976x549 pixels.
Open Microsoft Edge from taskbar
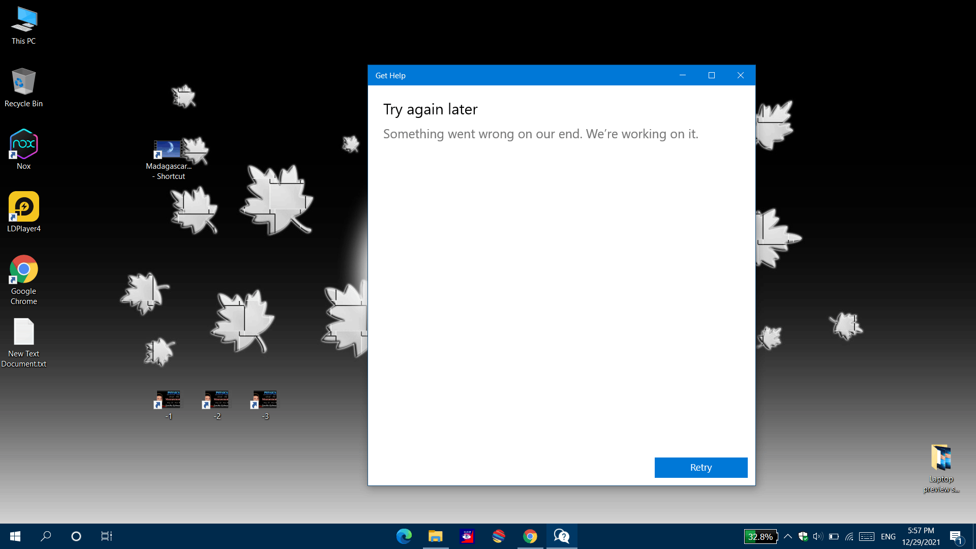point(404,536)
